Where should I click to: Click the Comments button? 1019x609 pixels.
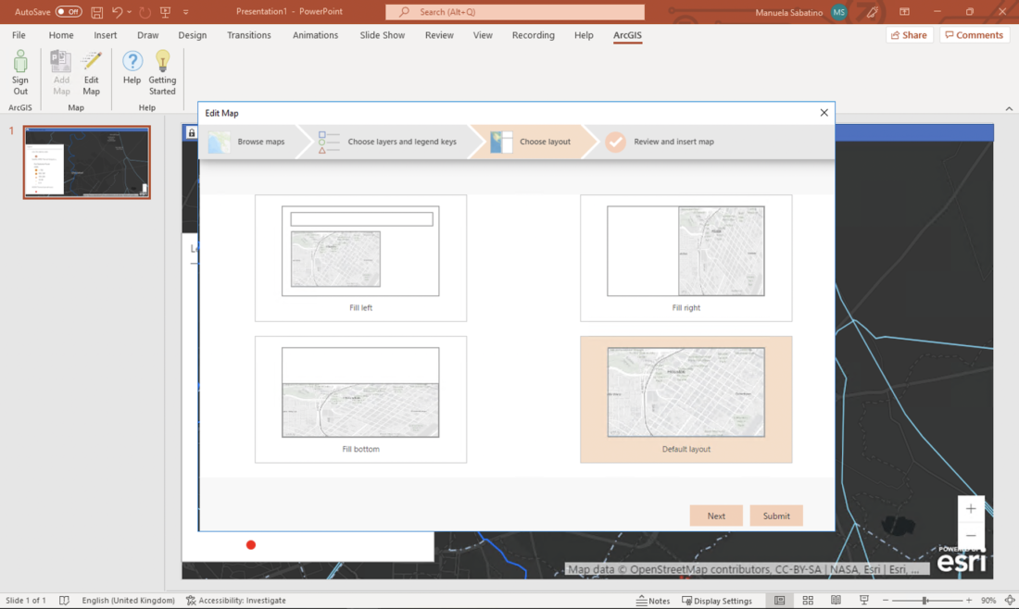[975, 35]
